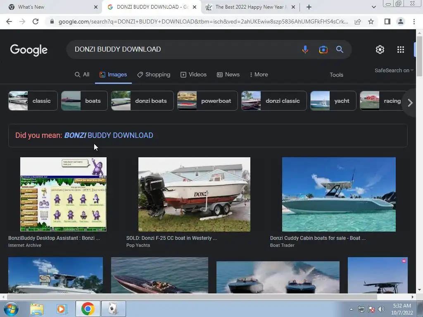The height and width of the screenshot is (317, 423).
Task: Close the Best 2022 Happy New Year tab
Action: [293, 7]
